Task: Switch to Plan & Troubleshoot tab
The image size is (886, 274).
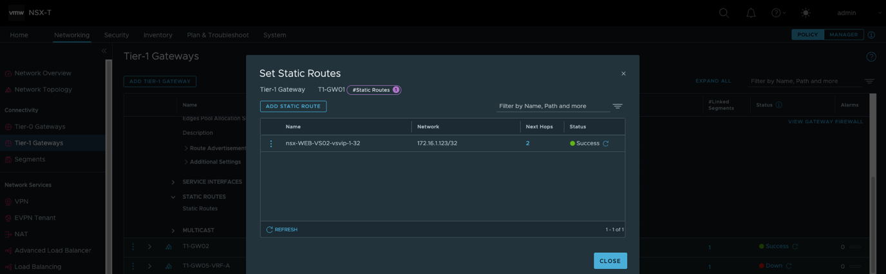Action: coord(218,35)
